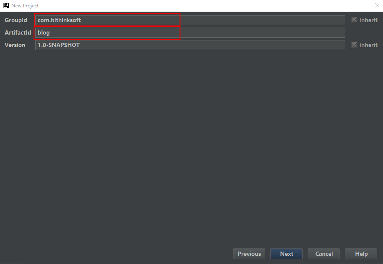This screenshot has height=264, width=383.
Task: Open the Help button
Action: (361, 254)
